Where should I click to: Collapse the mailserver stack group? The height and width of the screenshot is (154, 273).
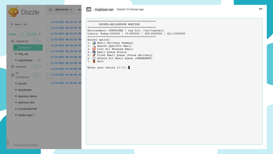coord(40,41)
